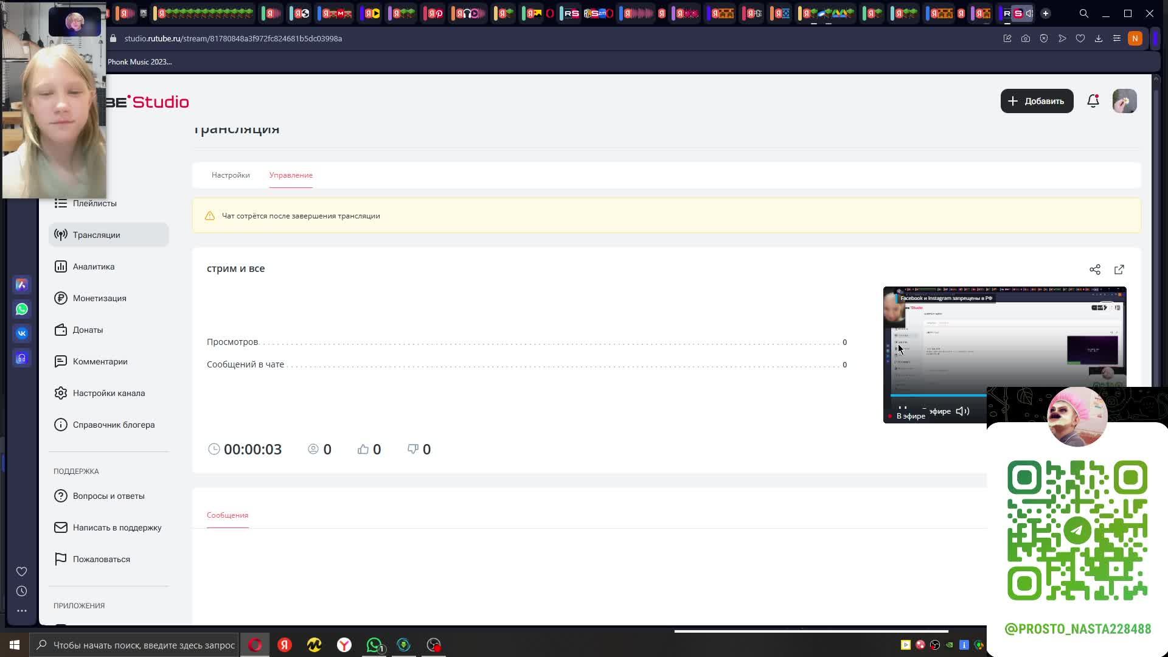Viewport: 1168px width, 657px height.
Task: Click the browser address bar URL
Action: click(233, 38)
